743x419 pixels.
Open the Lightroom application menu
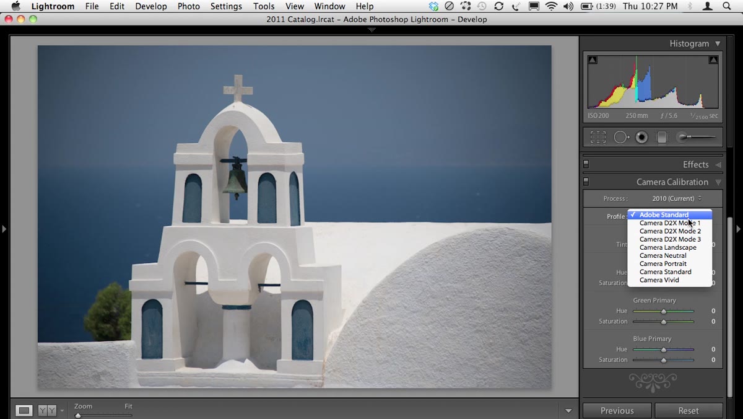[x=53, y=6]
